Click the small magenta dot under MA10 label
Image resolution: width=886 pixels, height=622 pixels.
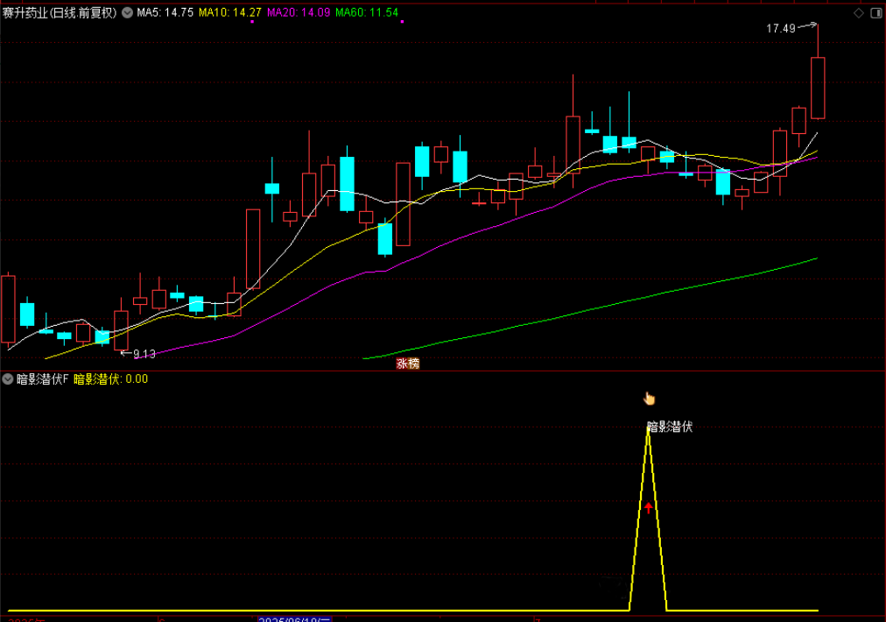coord(252,22)
